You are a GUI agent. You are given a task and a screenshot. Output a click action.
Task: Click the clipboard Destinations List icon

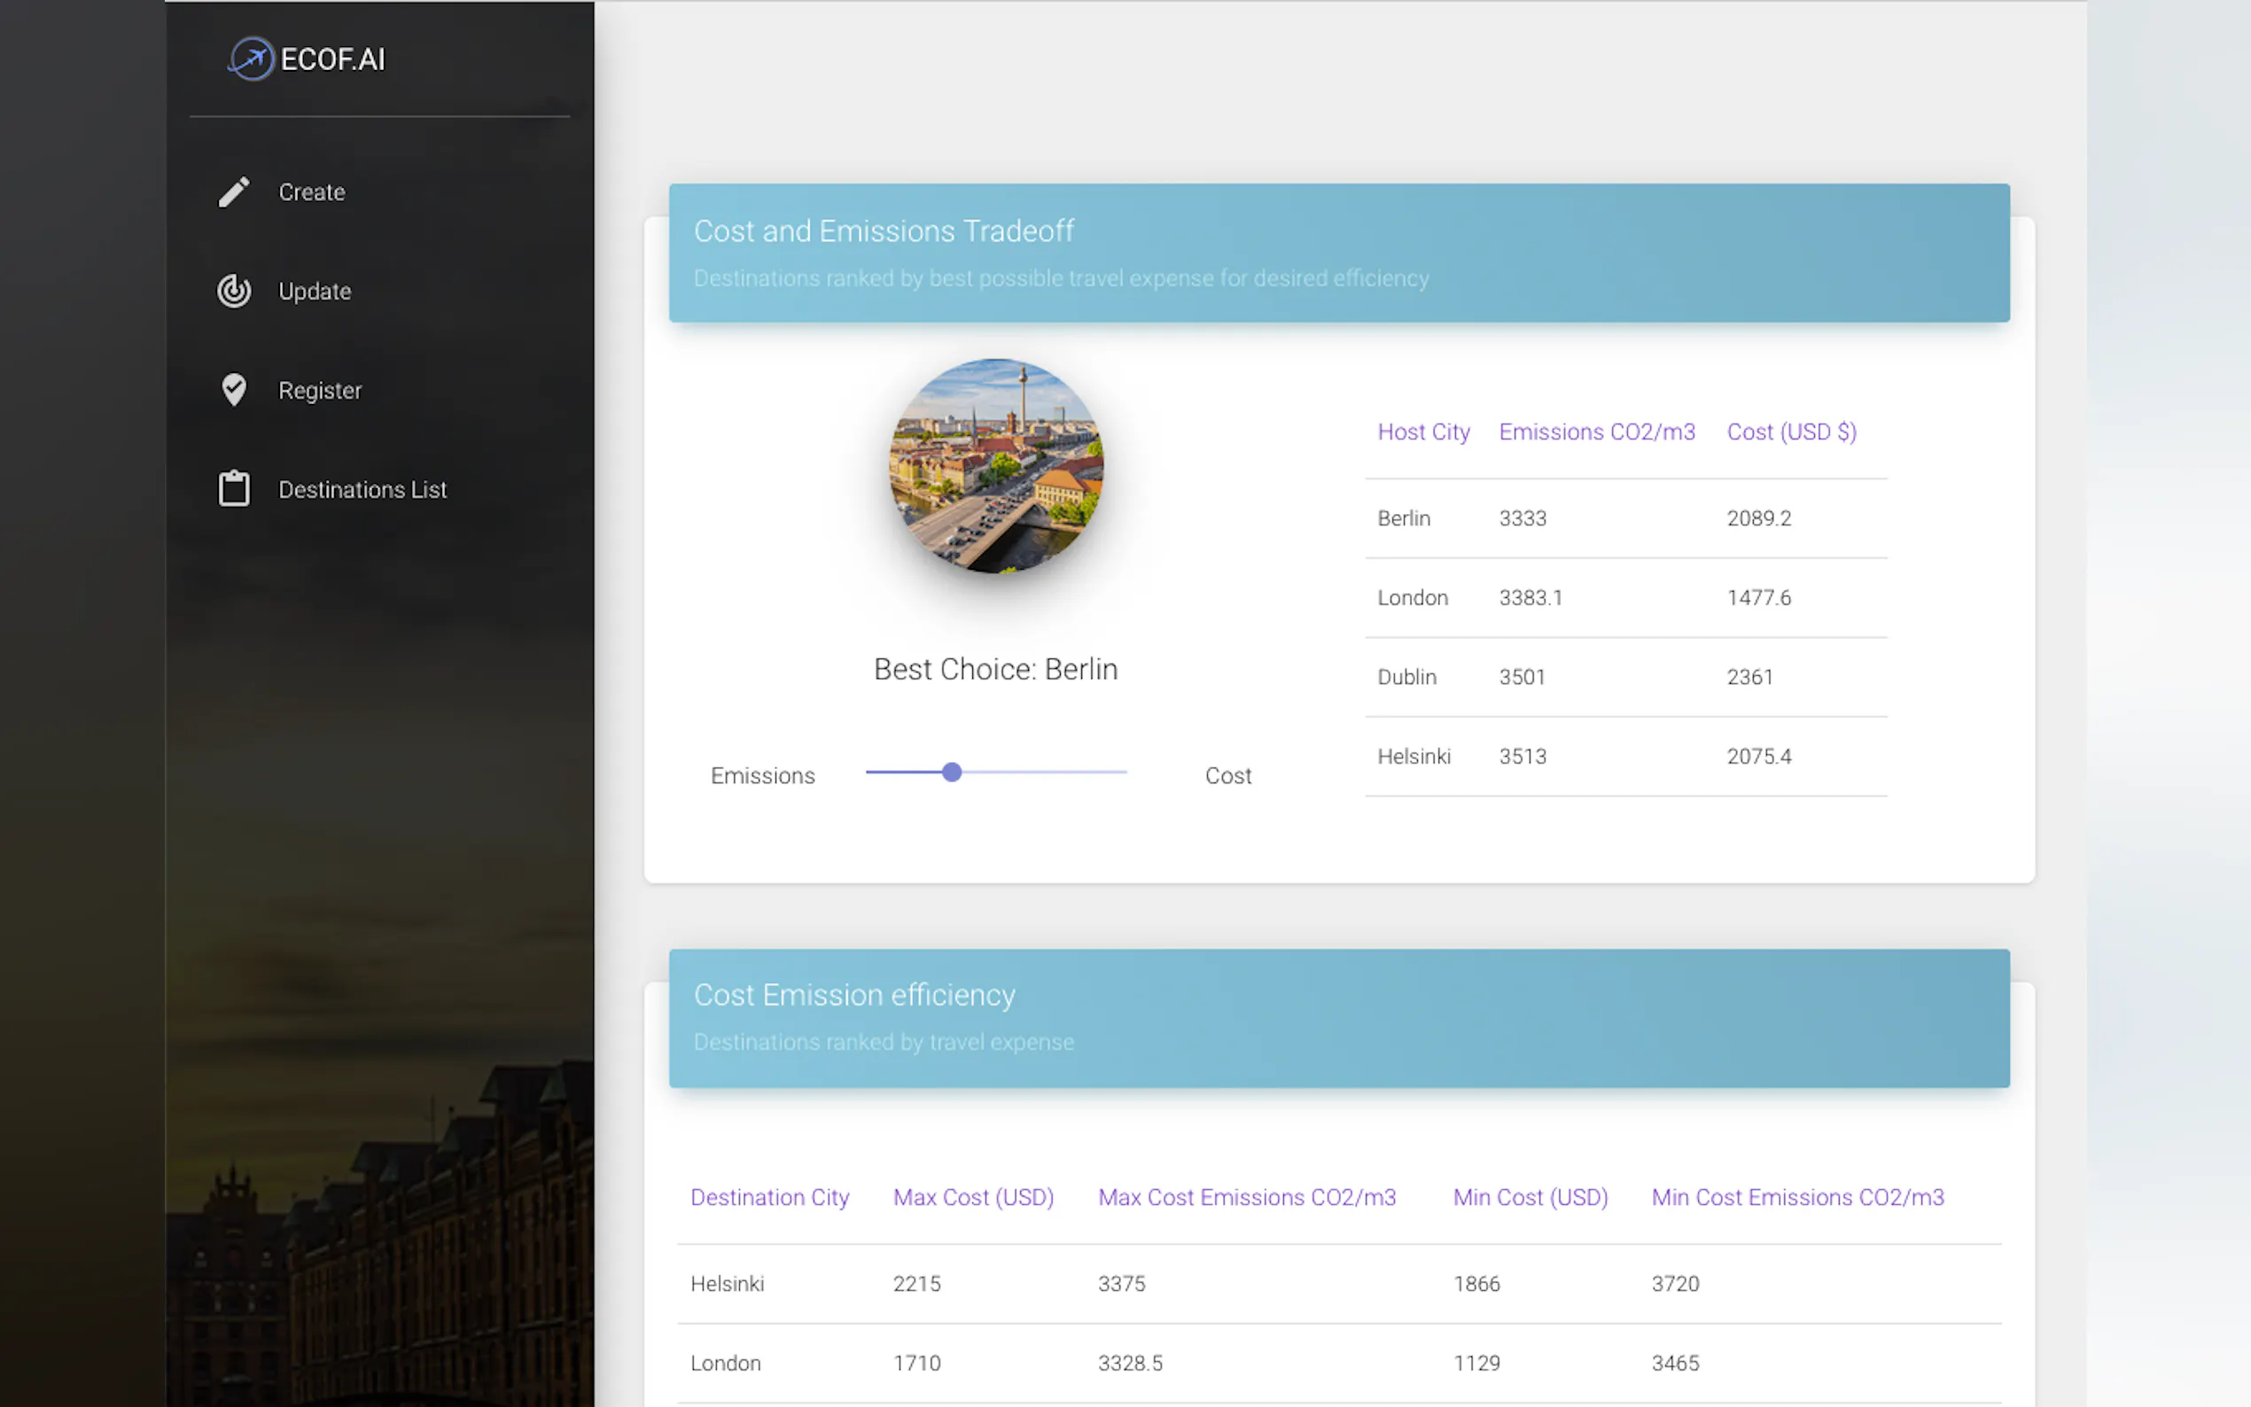coord(234,488)
